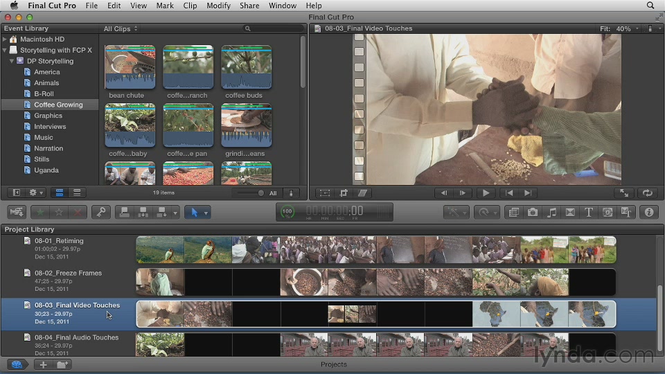Import media from camera

coord(17,212)
